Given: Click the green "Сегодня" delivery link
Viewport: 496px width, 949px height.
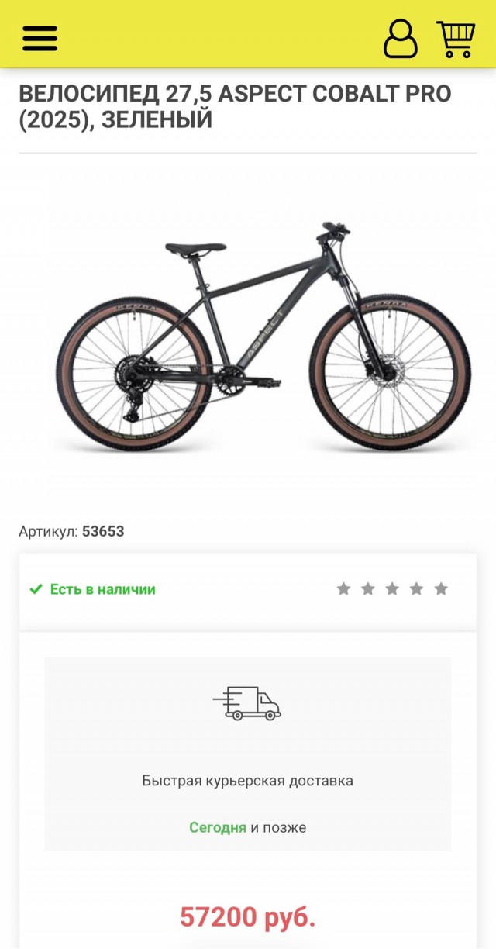Looking at the screenshot, I should 217,827.
